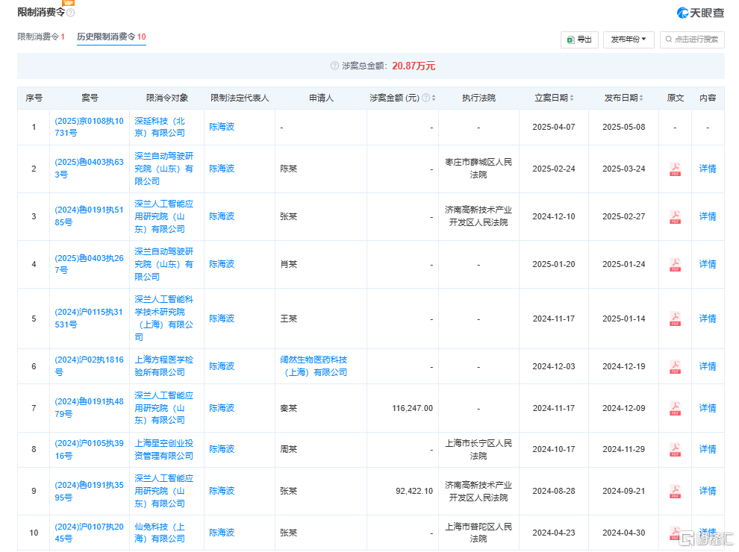
Task: Open company 深延科技（北京）有限公司
Action: (x=160, y=127)
